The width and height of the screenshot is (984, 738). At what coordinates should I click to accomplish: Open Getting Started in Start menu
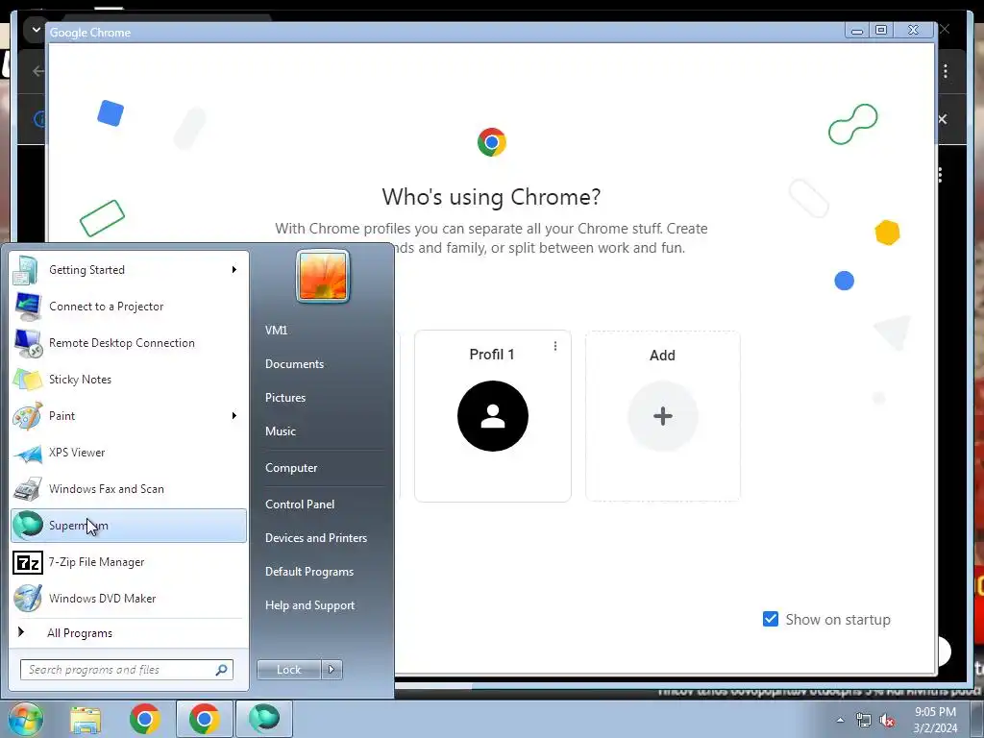coord(128,270)
